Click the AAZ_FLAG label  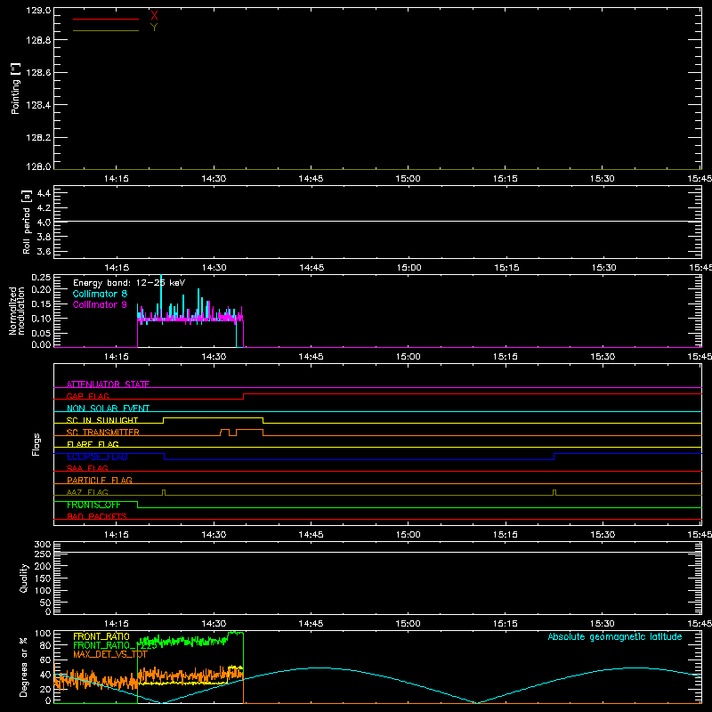click(87, 492)
